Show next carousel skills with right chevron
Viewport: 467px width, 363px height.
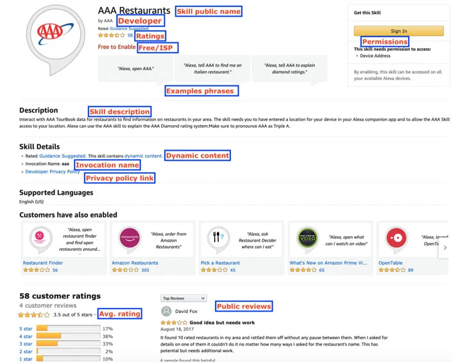click(445, 248)
